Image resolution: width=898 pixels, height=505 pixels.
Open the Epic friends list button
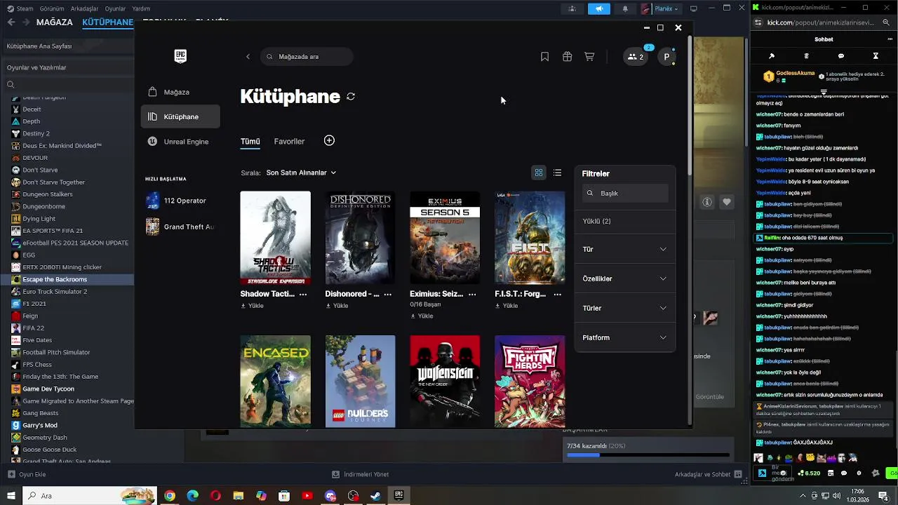(x=636, y=57)
